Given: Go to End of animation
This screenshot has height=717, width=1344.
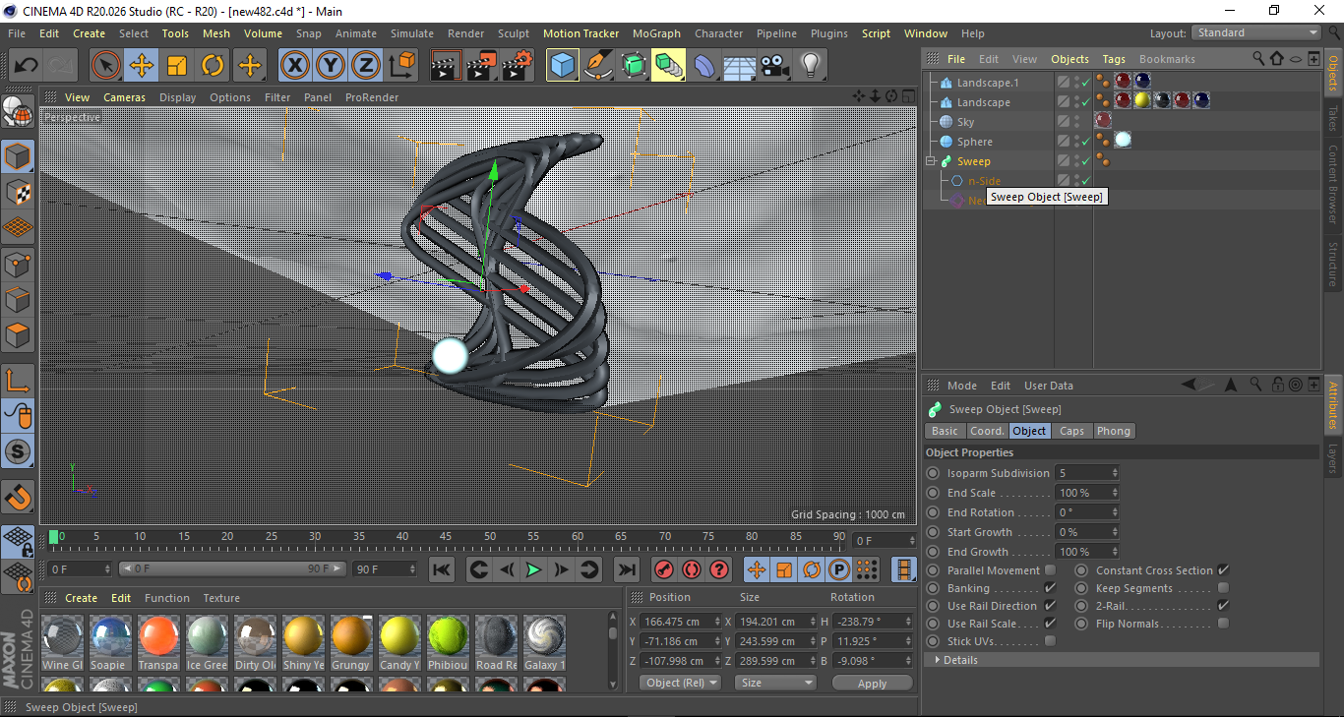Looking at the screenshot, I should [x=626, y=569].
